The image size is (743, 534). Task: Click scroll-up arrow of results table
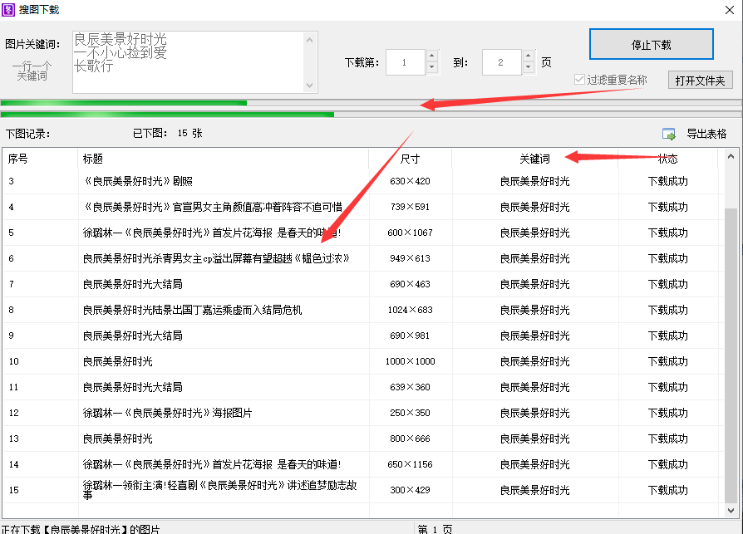[731, 156]
